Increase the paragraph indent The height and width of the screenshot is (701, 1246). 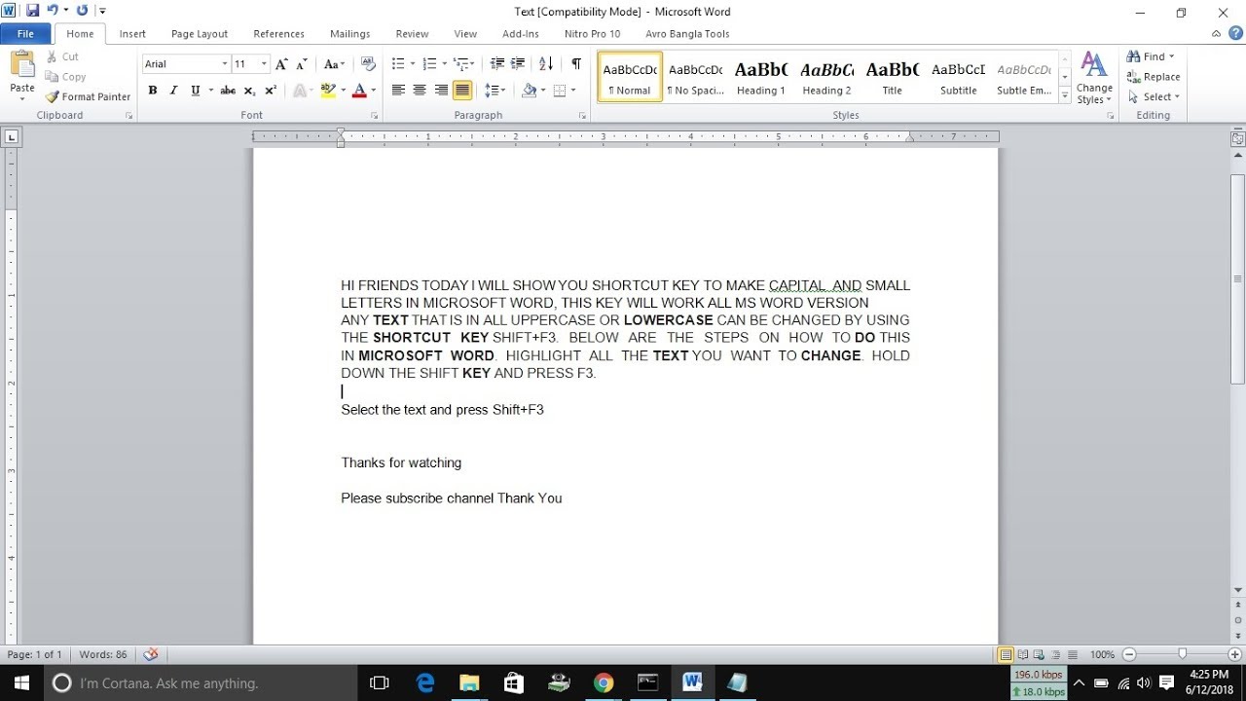(519, 64)
